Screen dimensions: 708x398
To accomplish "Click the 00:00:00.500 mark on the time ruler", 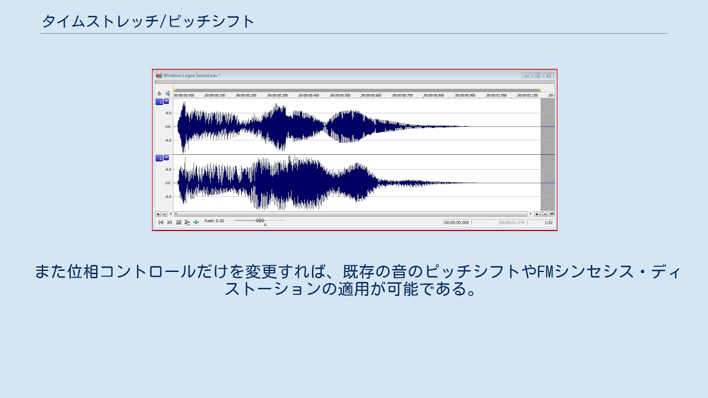I will pyautogui.click(x=341, y=95).
